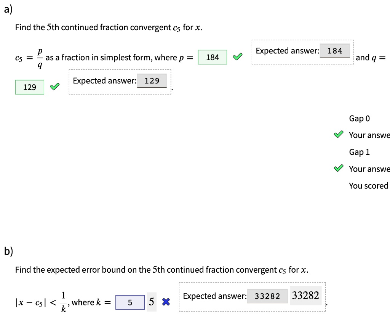390x331 pixels.
Task: Click the expected answer box showing 129
Action: click(152, 81)
